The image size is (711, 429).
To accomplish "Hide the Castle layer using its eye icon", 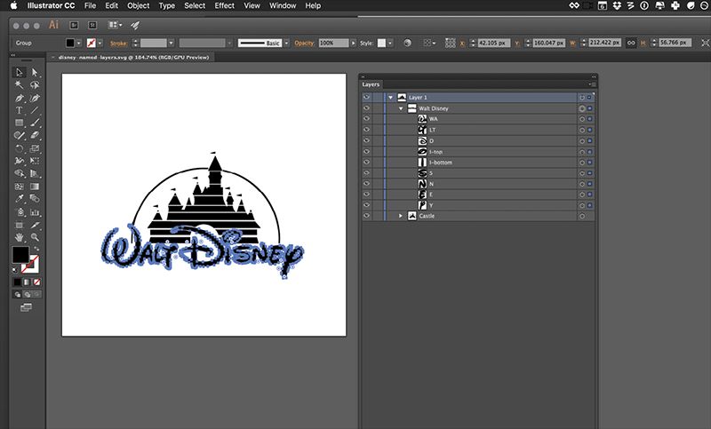I will click(366, 216).
